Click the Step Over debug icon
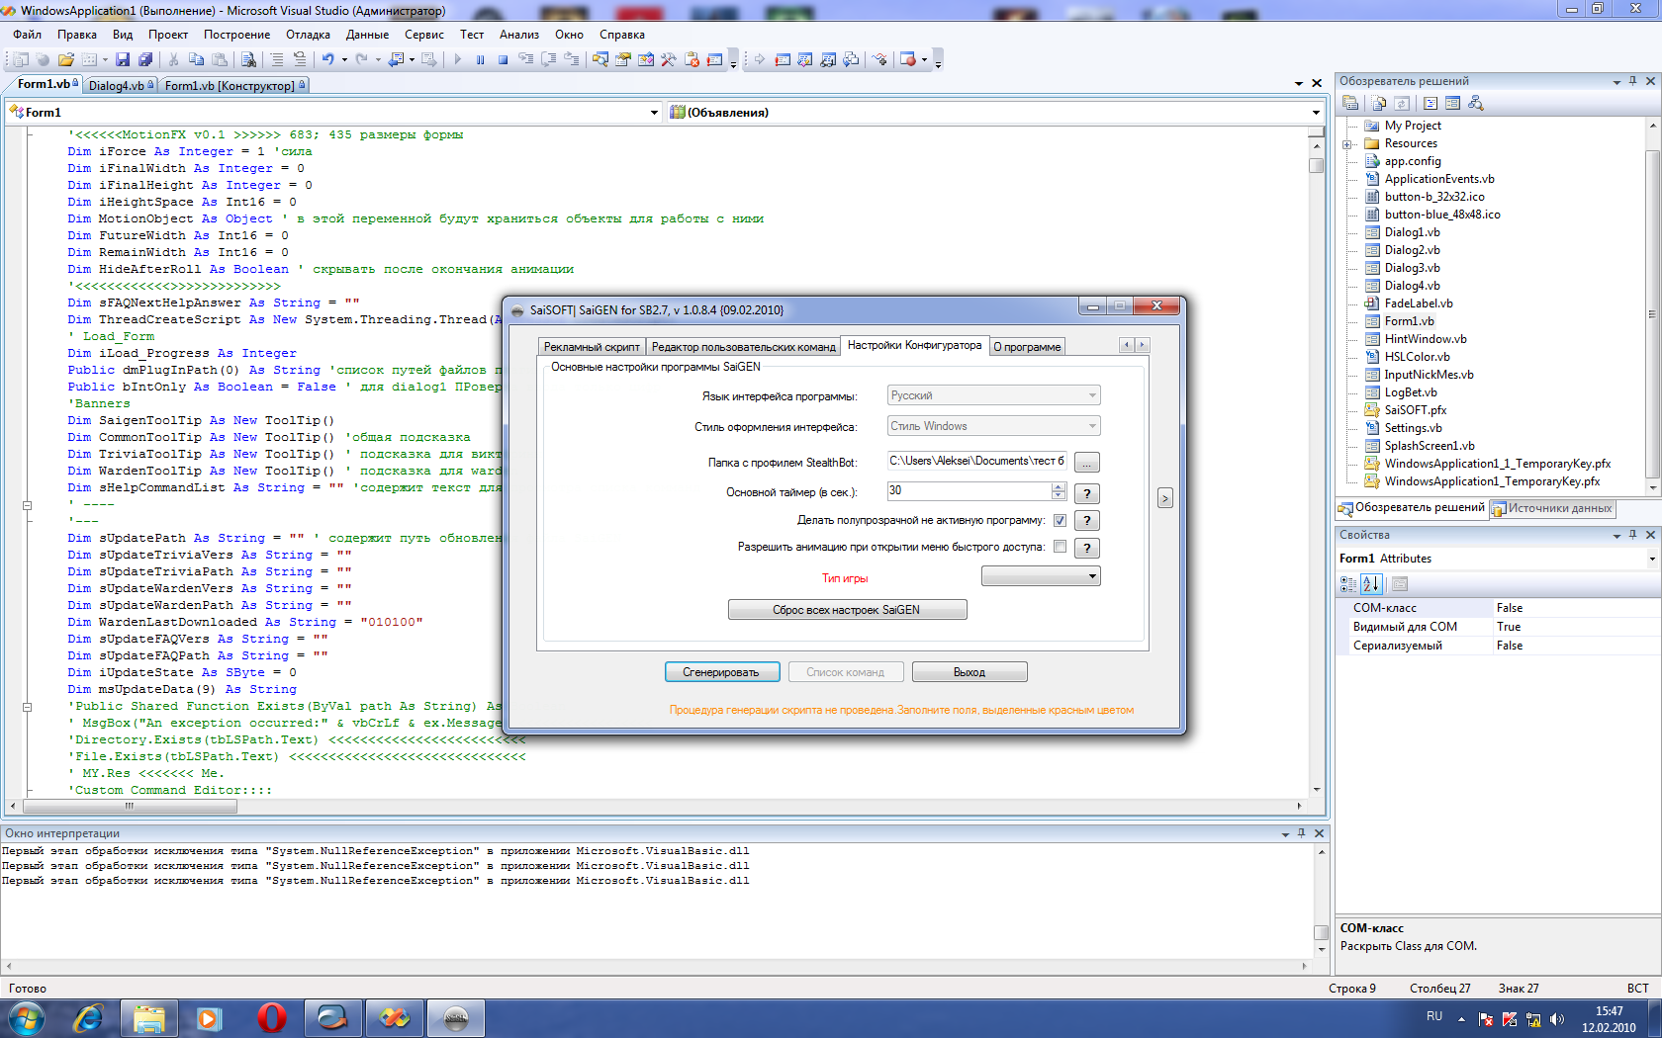 [549, 59]
